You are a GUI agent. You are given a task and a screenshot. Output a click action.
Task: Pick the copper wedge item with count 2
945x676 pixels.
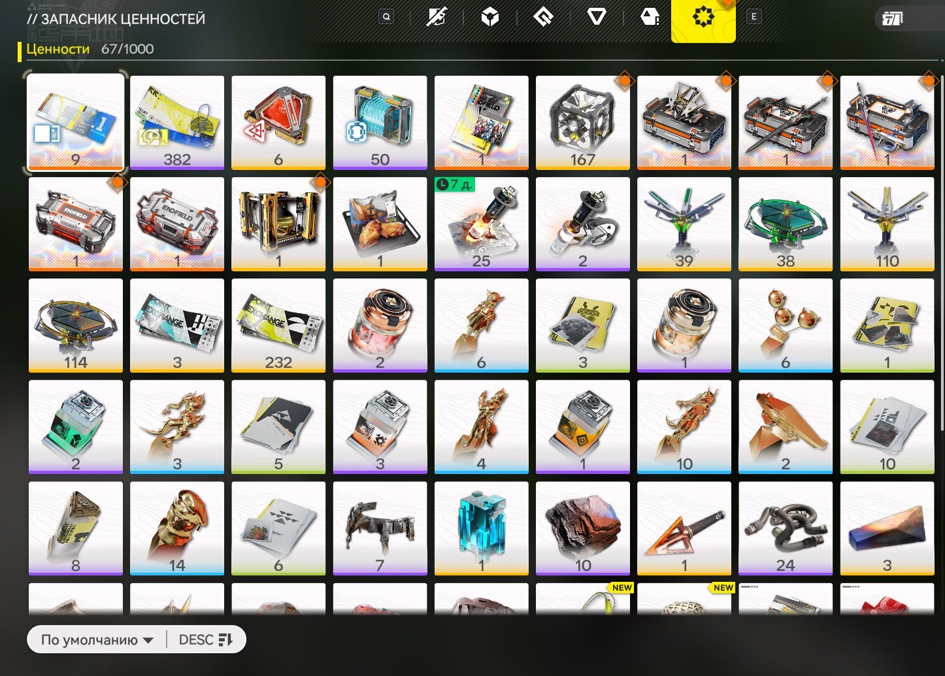786,426
